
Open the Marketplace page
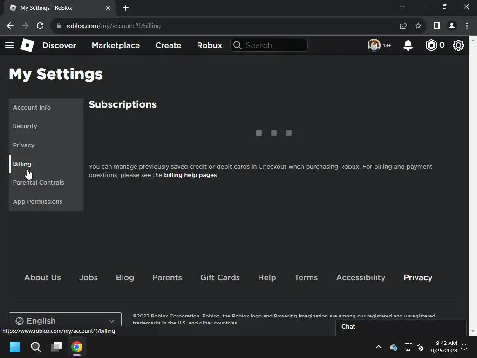pos(116,45)
